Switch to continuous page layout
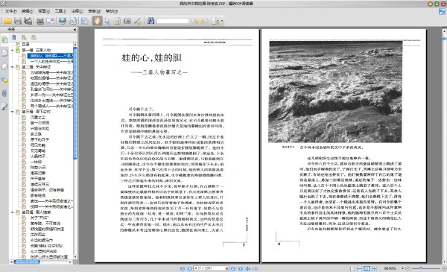 point(360,268)
